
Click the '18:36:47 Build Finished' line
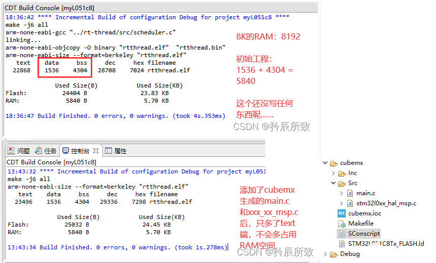[x=116, y=116]
